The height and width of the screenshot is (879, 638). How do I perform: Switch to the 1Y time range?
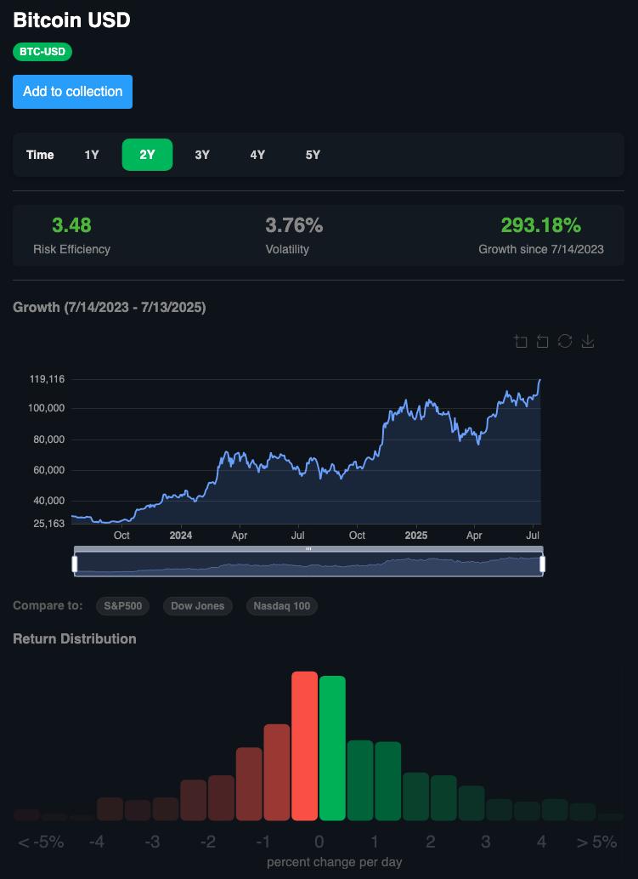[x=92, y=155]
